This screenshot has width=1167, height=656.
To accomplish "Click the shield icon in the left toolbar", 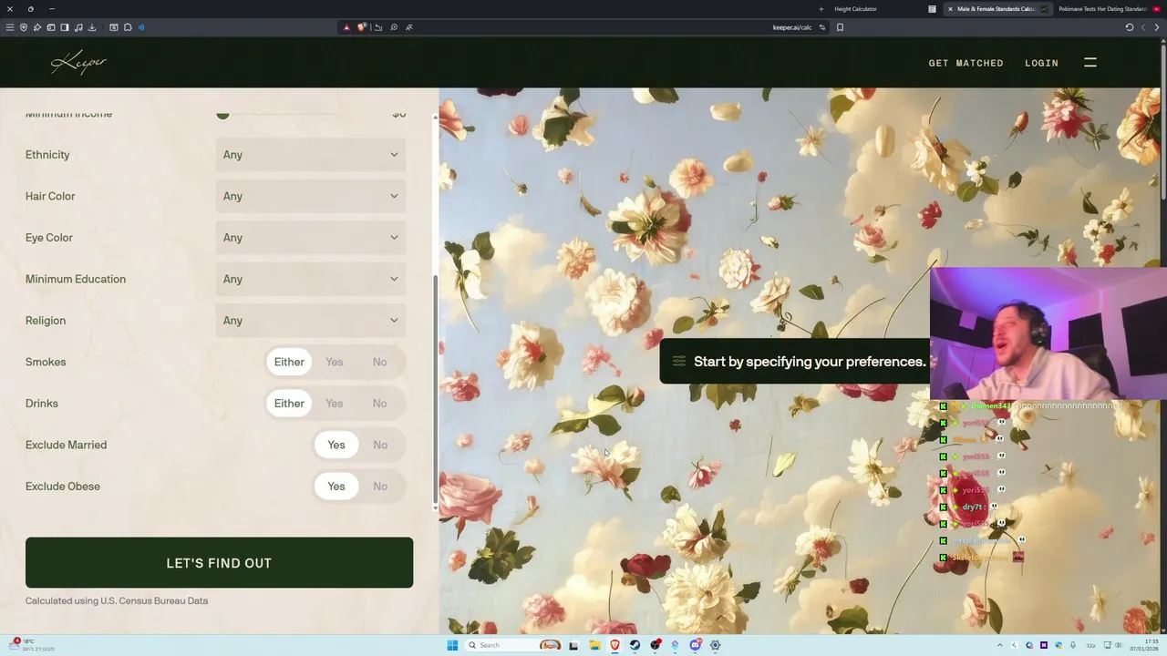I will 24,27.
